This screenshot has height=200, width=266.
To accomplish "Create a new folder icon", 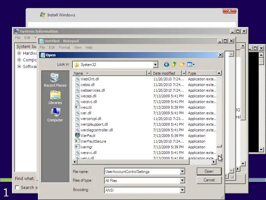I will click(x=182, y=64).
